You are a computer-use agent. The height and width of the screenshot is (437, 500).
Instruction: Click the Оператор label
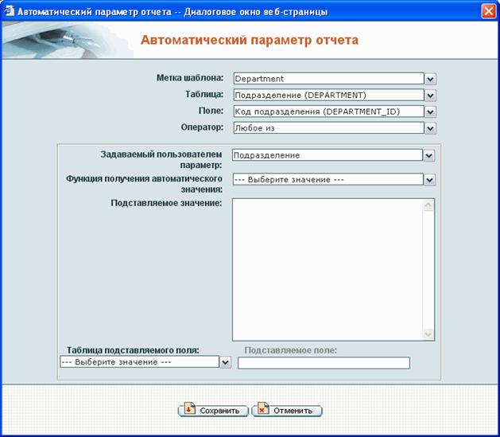pyautogui.click(x=202, y=127)
